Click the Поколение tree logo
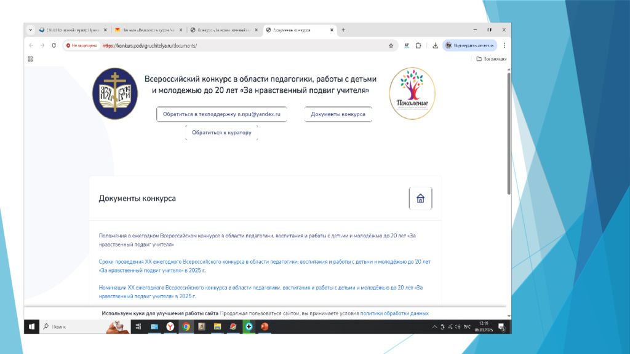Image resolution: width=630 pixels, height=354 pixels. 412,93
